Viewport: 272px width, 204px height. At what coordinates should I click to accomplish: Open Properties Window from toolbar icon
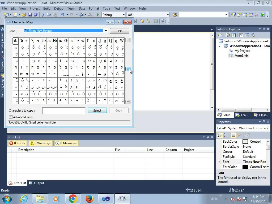pos(239,15)
